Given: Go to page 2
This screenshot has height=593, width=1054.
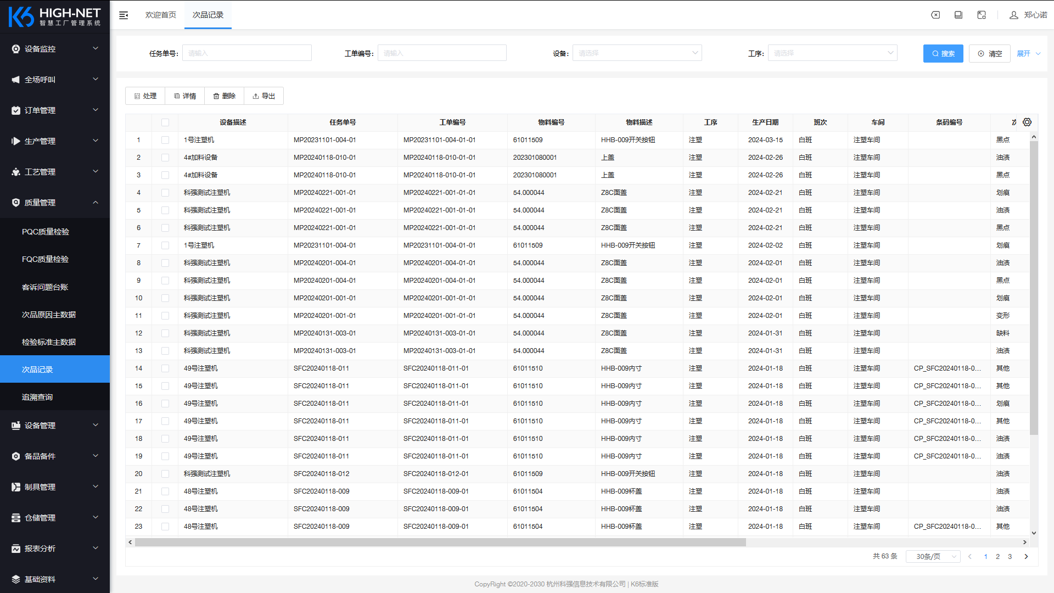Looking at the screenshot, I should tap(997, 556).
